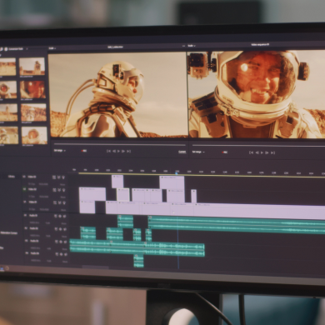This screenshot has height=325, width=325.
Task: Open the third-row right rocky terrain thumbnail
Action: click(33, 112)
